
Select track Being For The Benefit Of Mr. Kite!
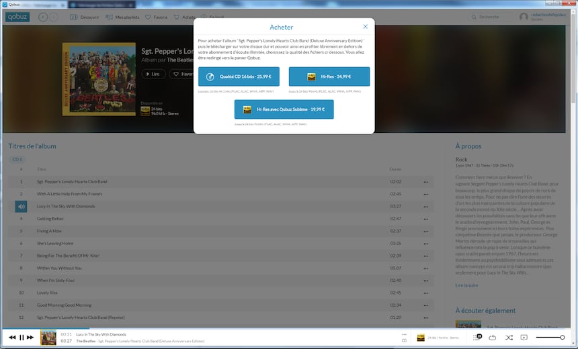pyautogui.click(x=221, y=256)
